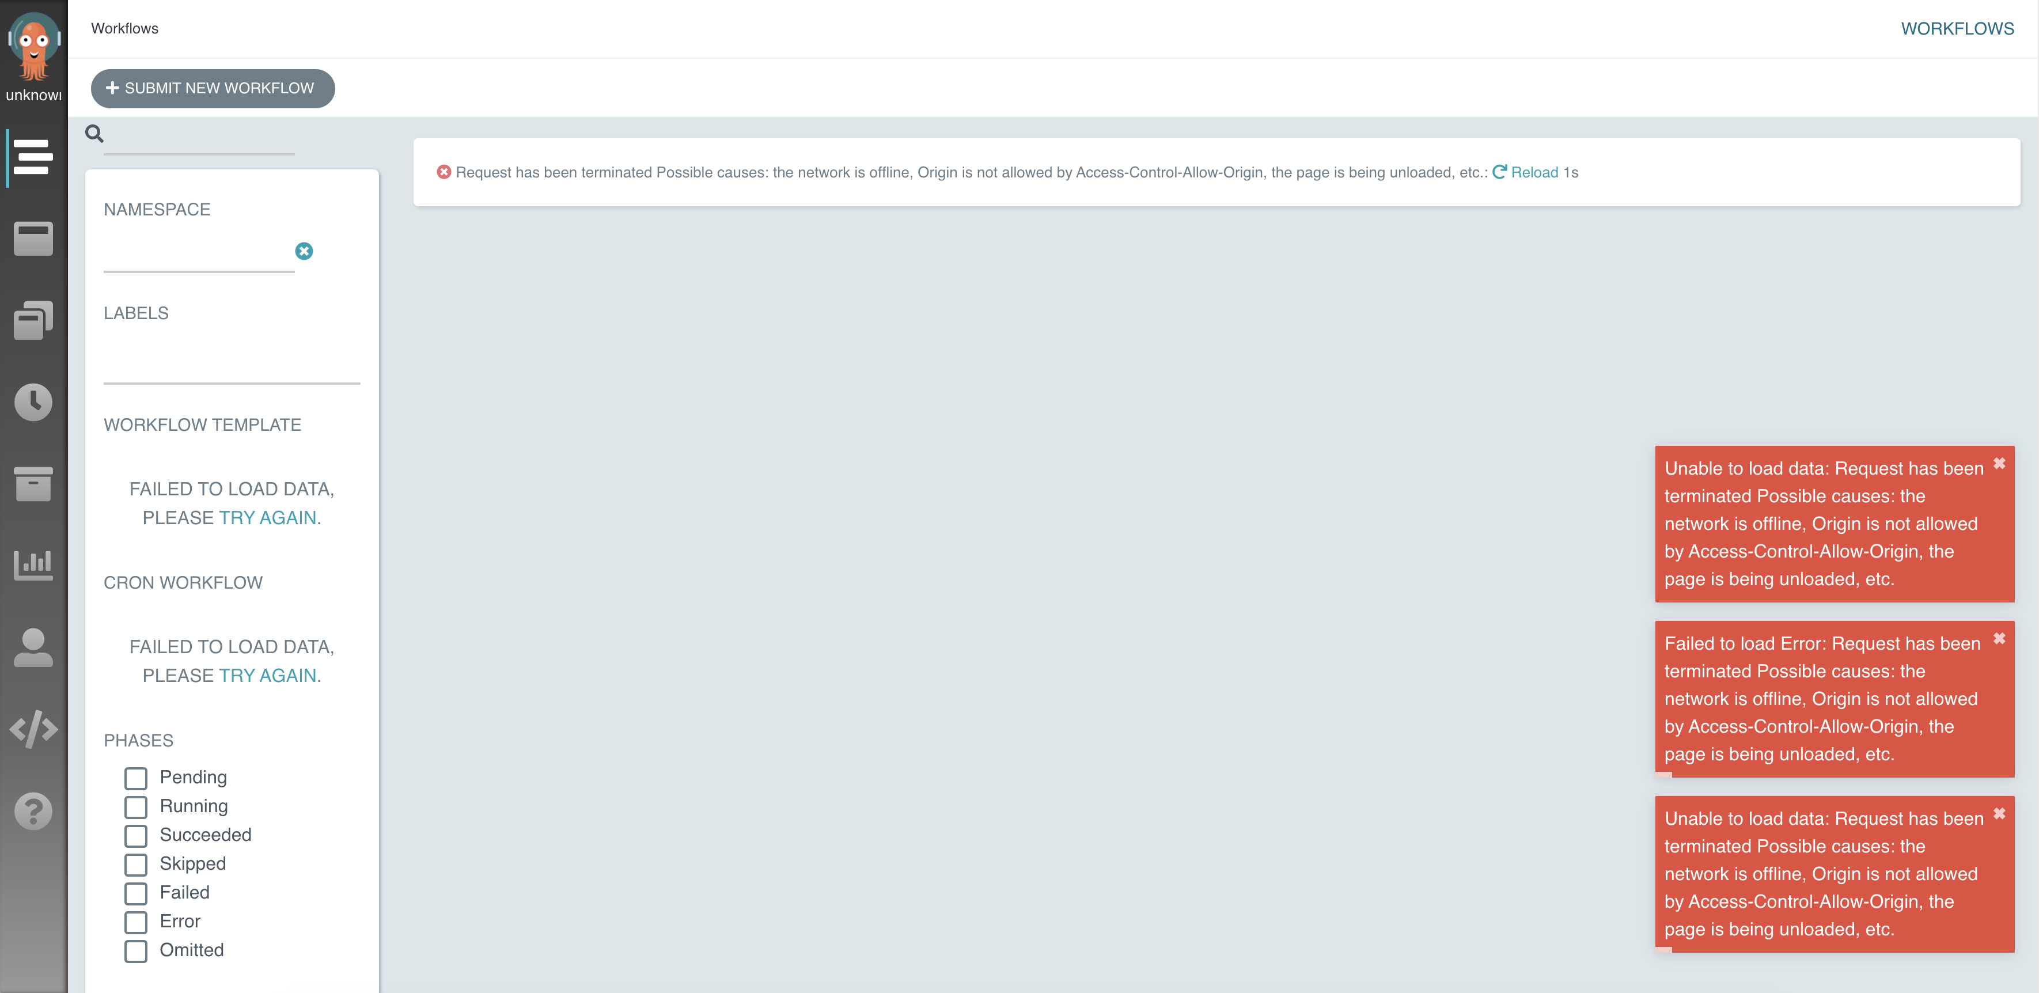Click Reload in the error banner
Screen dimensions: 2039x993
click(x=1533, y=172)
